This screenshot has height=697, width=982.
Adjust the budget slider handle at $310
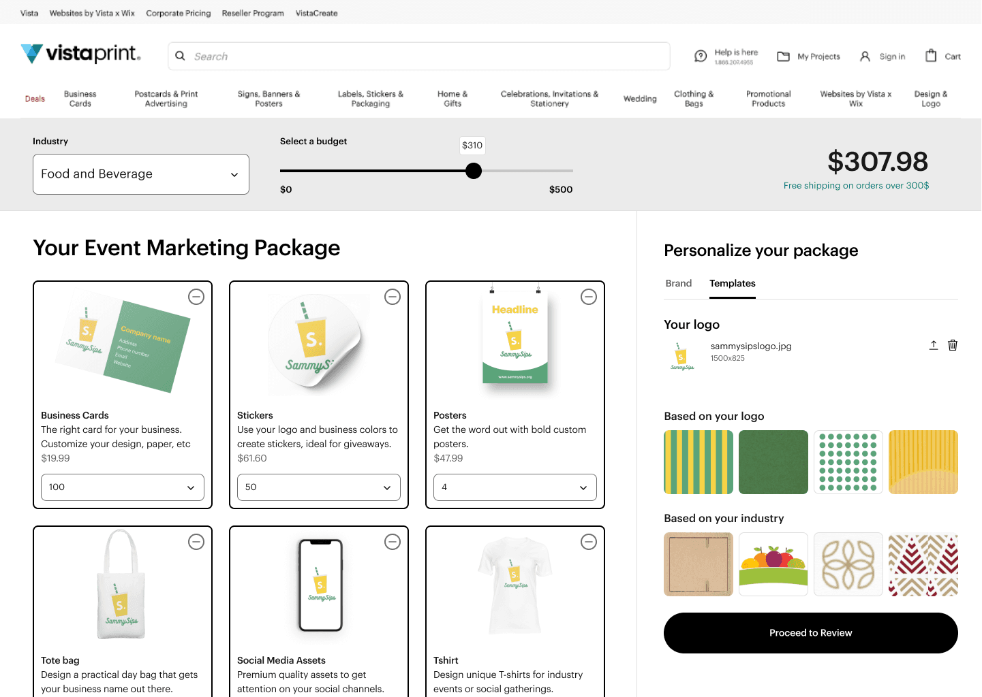pyautogui.click(x=474, y=171)
